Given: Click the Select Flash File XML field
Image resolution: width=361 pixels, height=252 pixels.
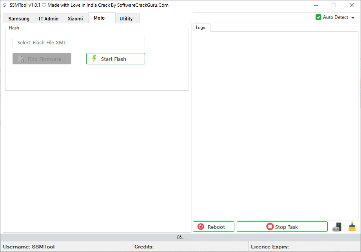Looking at the screenshot, I should [x=79, y=42].
